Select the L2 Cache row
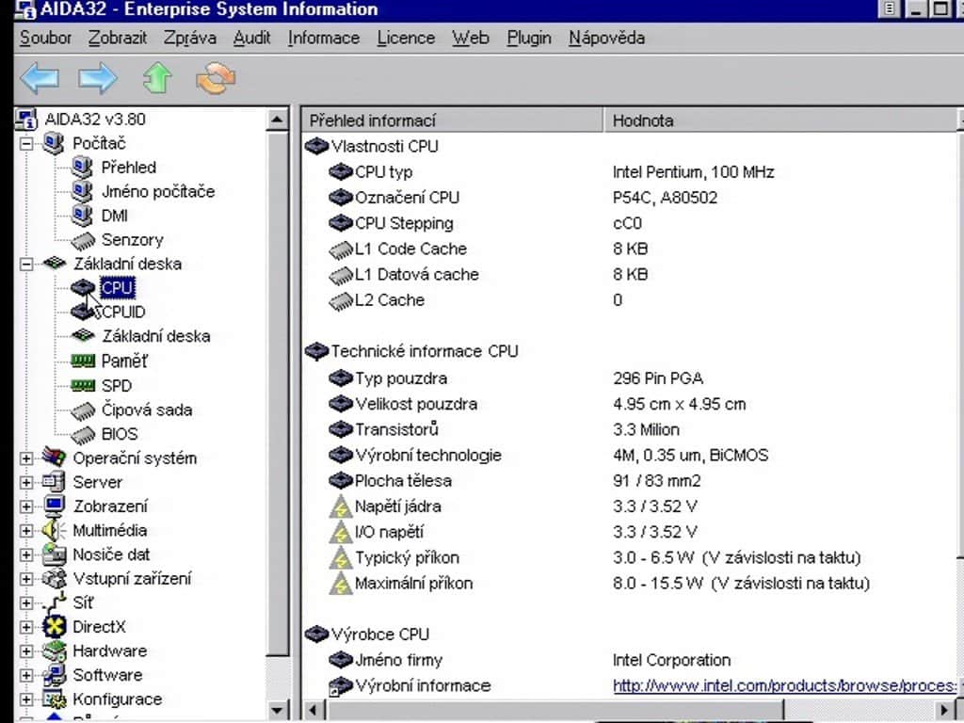The image size is (964, 723). pos(630,300)
